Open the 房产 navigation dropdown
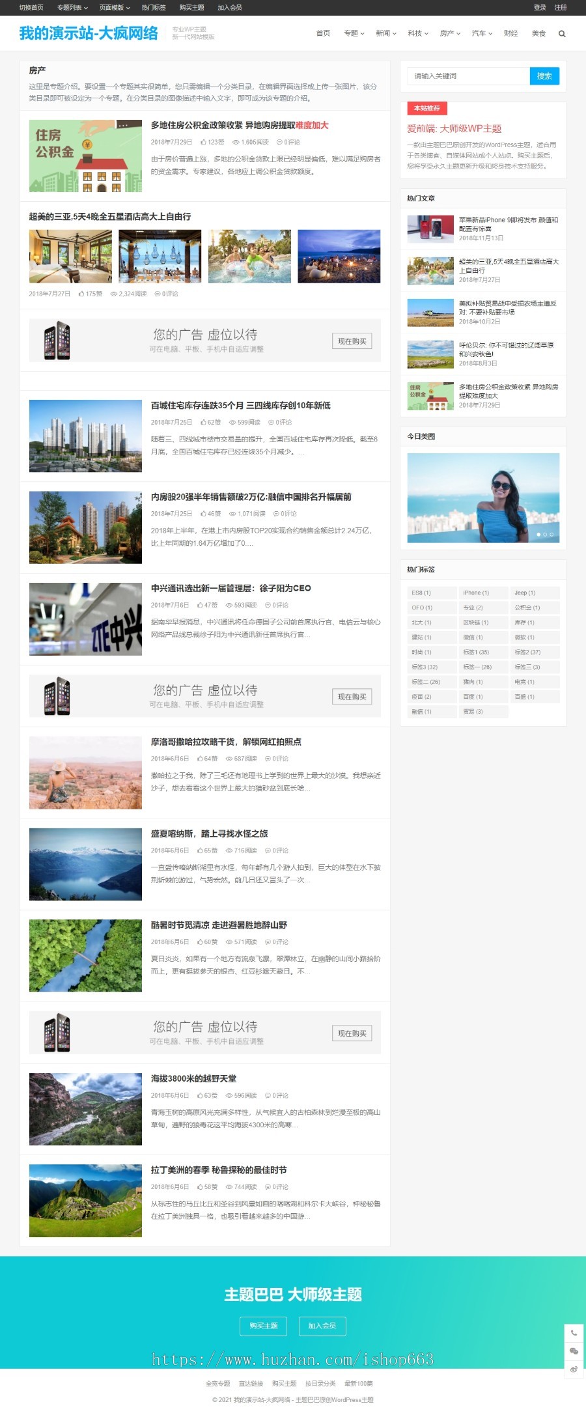The image size is (586, 1415). point(450,33)
